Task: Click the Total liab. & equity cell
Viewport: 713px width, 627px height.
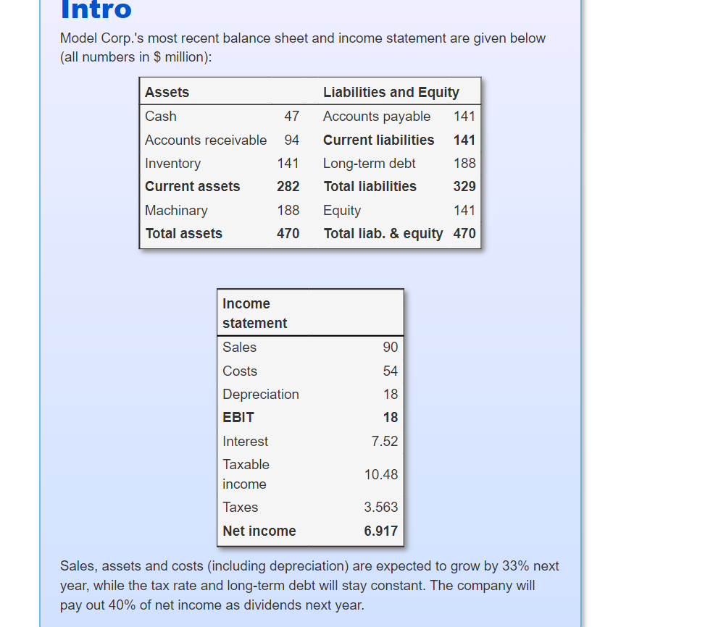Action: (x=383, y=233)
